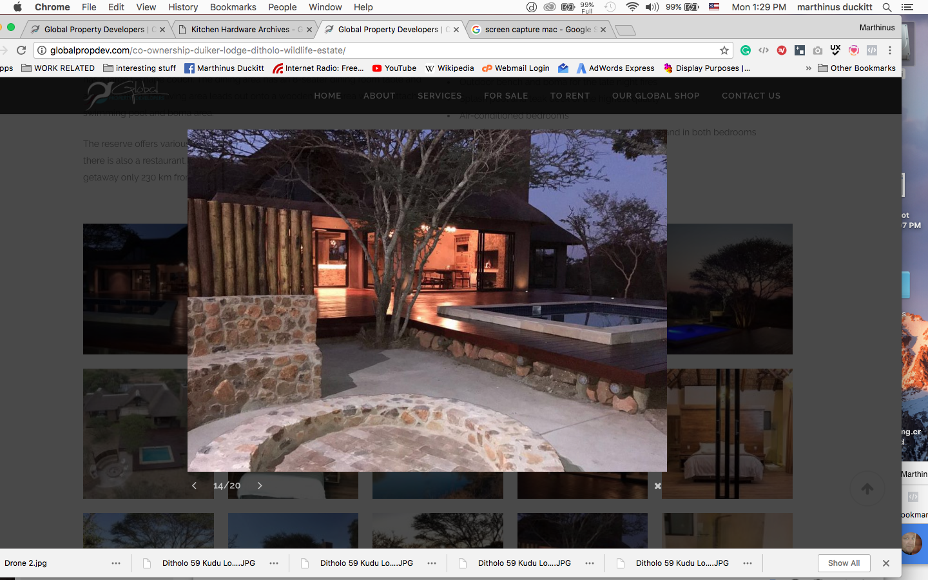Open the Other Bookmarks folder
Screen dimensions: 928x580
pyautogui.click(x=856, y=68)
